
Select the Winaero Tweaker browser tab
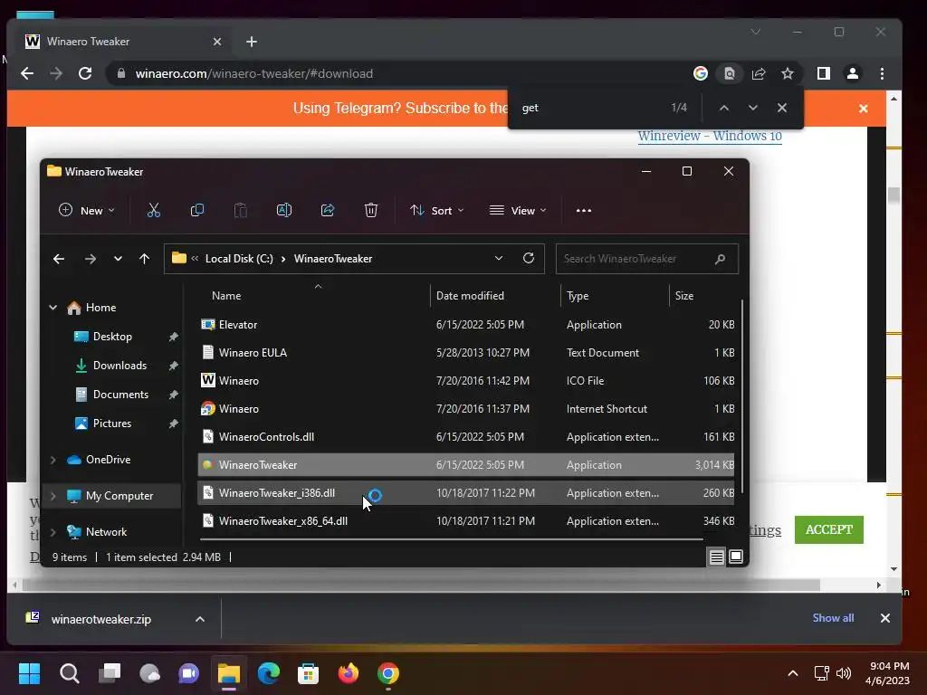click(x=122, y=42)
